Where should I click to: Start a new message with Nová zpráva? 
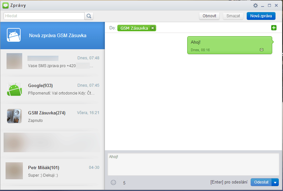261,16
